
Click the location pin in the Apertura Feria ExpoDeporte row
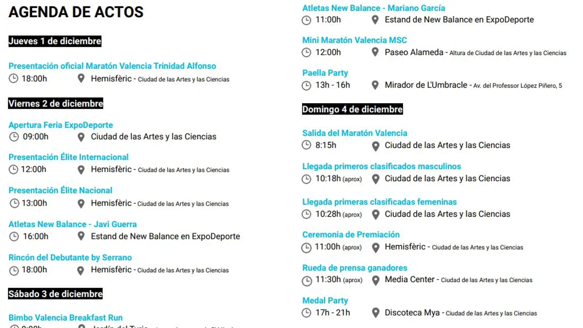click(x=81, y=137)
